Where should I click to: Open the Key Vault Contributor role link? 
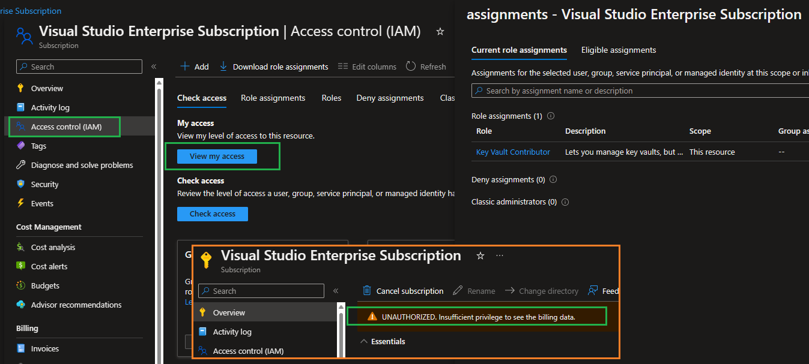click(x=513, y=152)
